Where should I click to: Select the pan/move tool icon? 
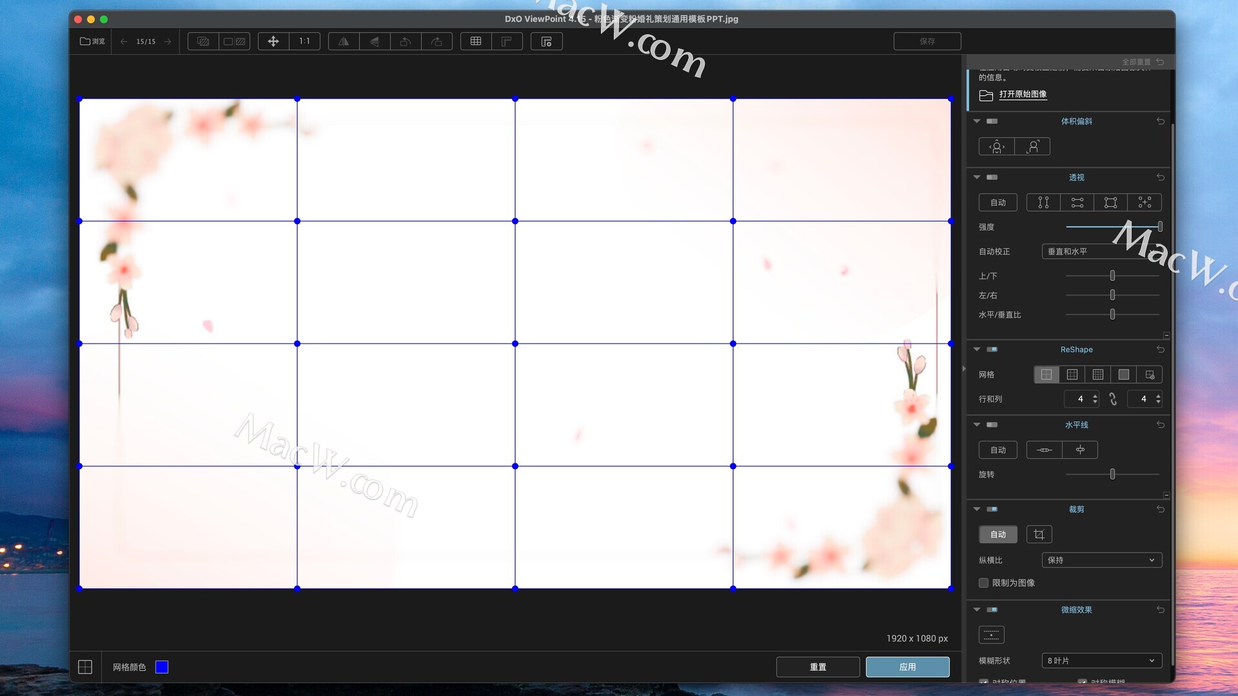coord(273,41)
